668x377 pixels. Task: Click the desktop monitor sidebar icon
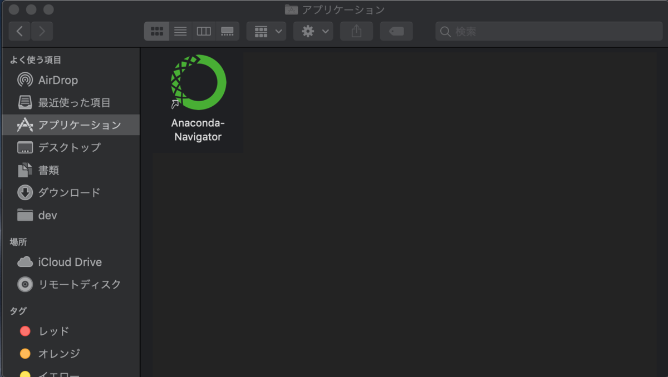(x=25, y=147)
